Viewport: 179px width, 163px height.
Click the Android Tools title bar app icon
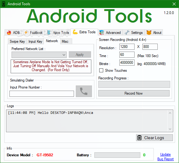[4, 4]
